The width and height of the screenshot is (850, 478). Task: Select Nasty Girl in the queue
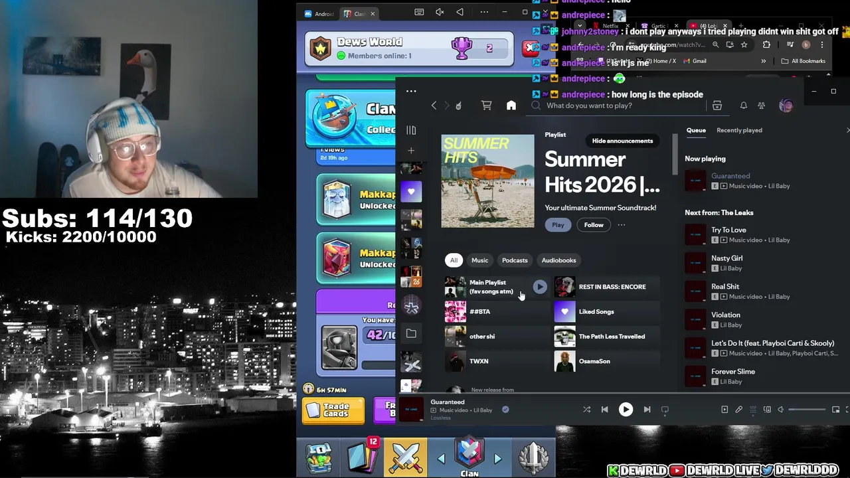click(x=764, y=263)
